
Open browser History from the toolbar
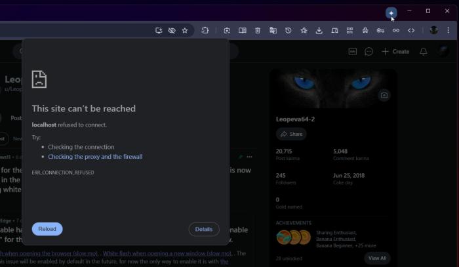[x=288, y=30]
